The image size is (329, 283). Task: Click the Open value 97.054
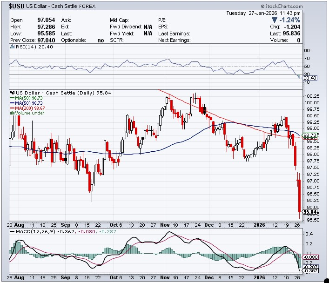point(46,20)
